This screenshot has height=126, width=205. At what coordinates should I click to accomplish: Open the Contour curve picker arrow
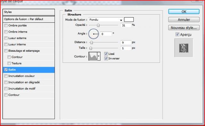point(99,56)
